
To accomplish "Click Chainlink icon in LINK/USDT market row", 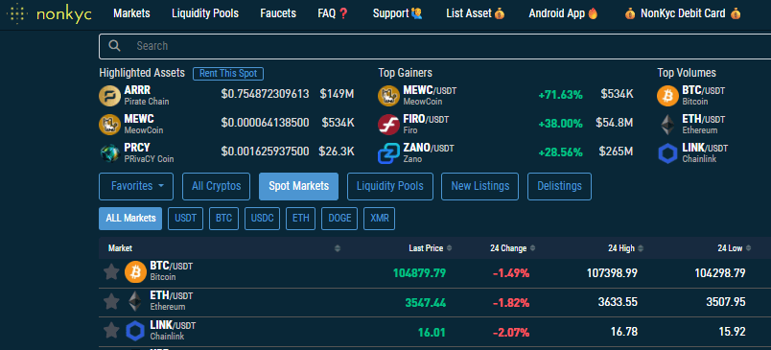I will pyautogui.click(x=135, y=331).
